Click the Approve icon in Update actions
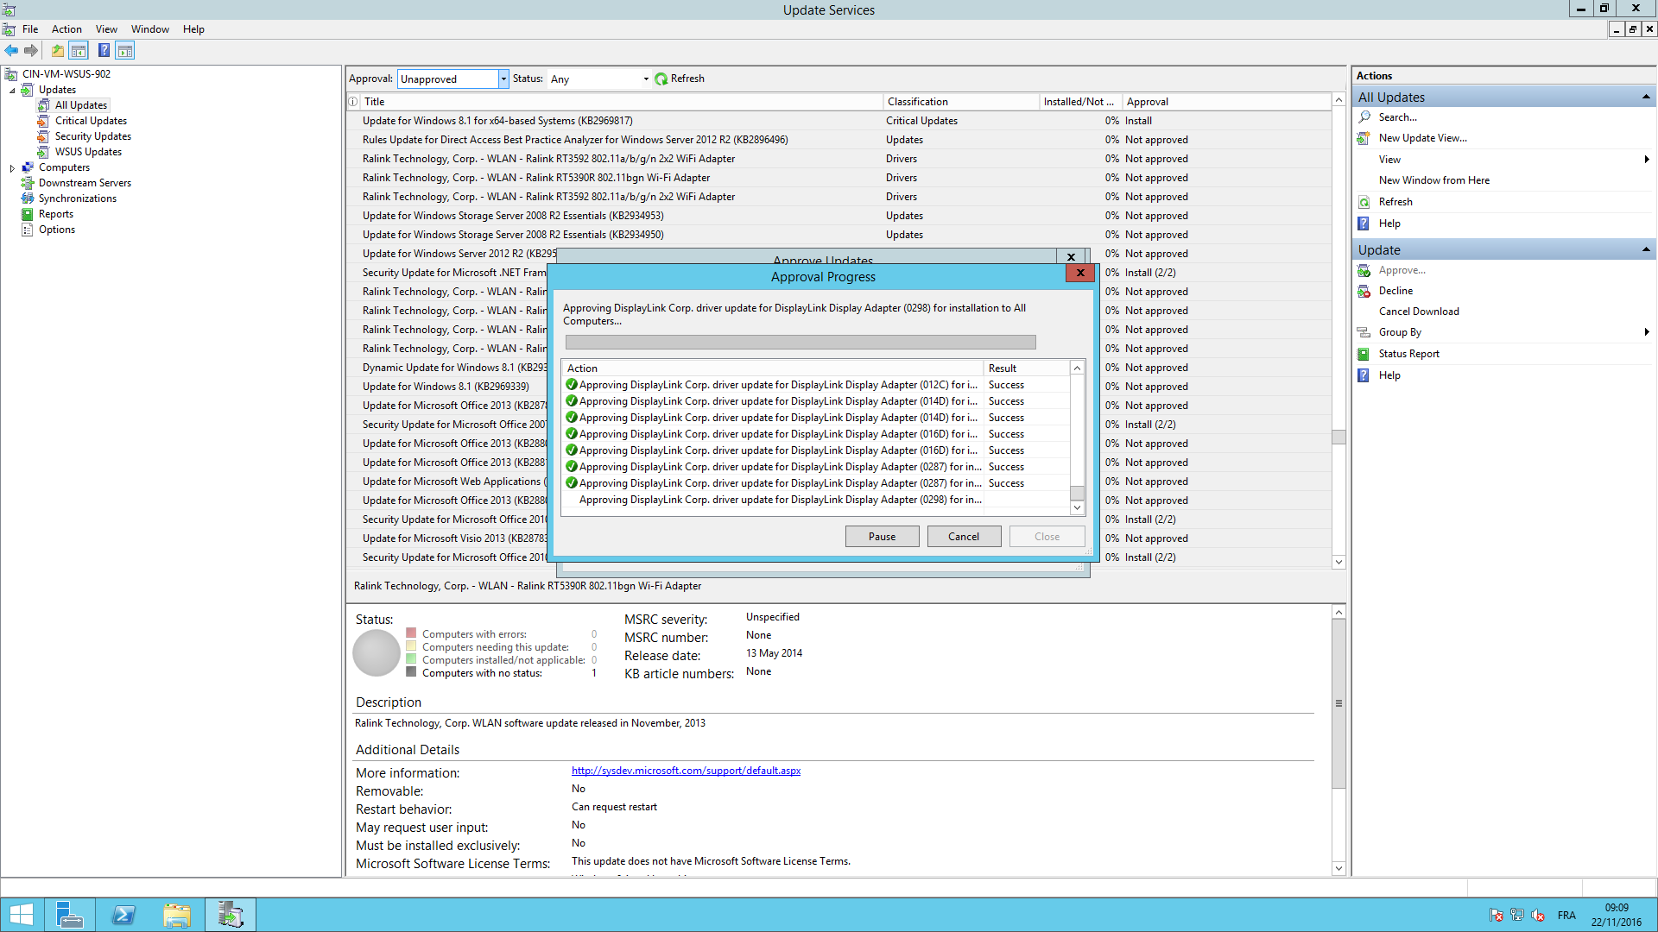The image size is (1658, 932). pyautogui.click(x=1364, y=270)
